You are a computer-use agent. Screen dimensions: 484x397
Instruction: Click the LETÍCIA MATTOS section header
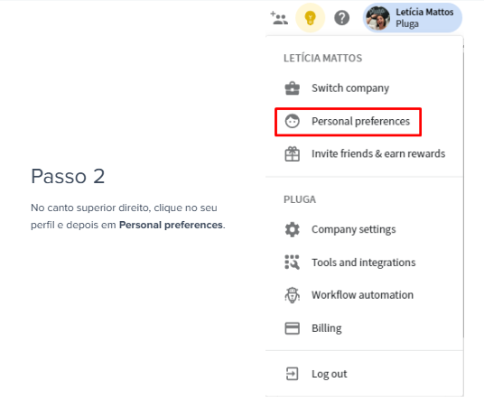pyautogui.click(x=322, y=58)
